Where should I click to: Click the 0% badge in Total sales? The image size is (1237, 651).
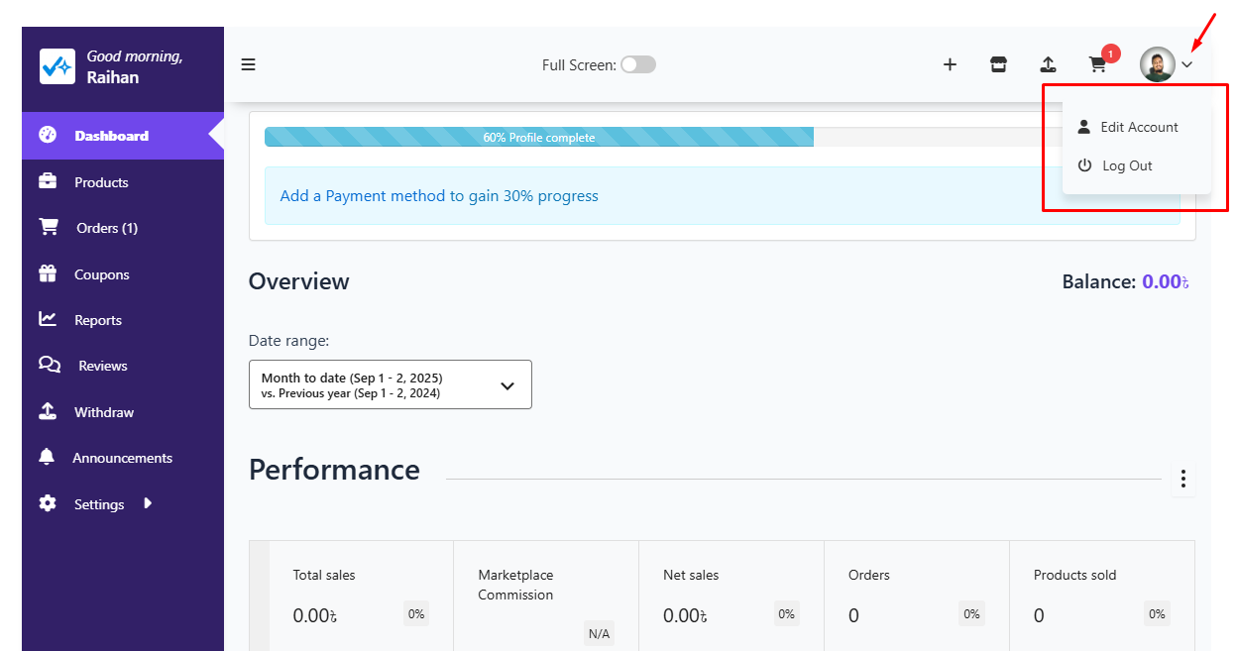click(x=416, y=614)
